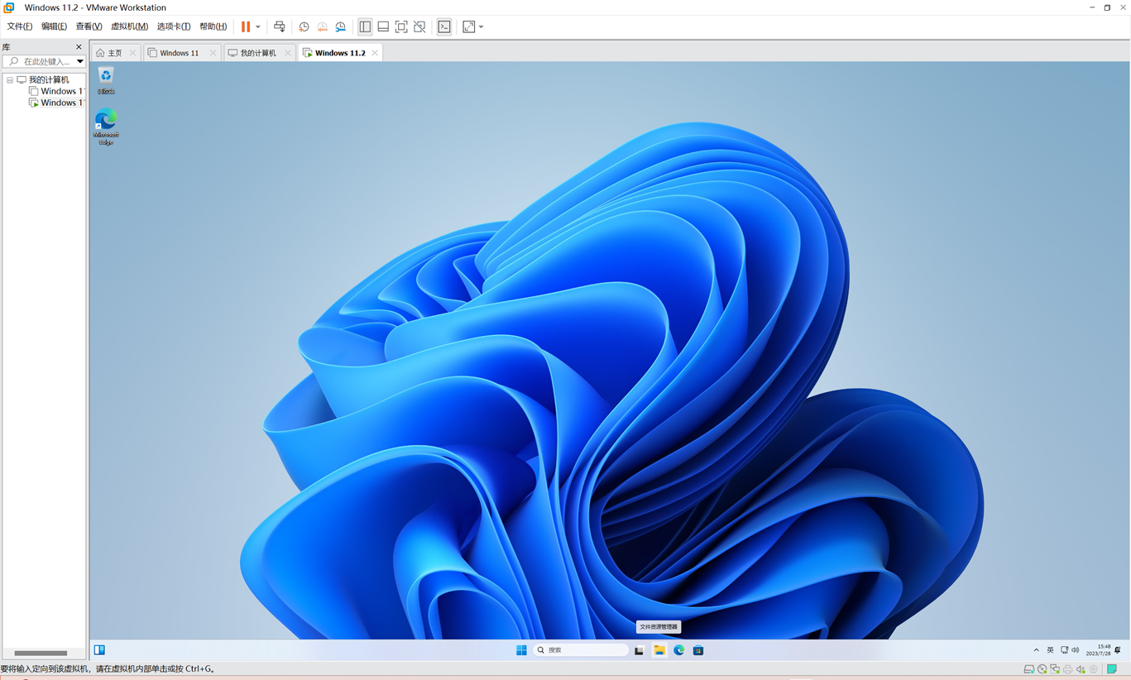Open Microsoft Store from the guest taskbar
The width and height of the screenshot is (1131, 680).
tap(698, 650)
